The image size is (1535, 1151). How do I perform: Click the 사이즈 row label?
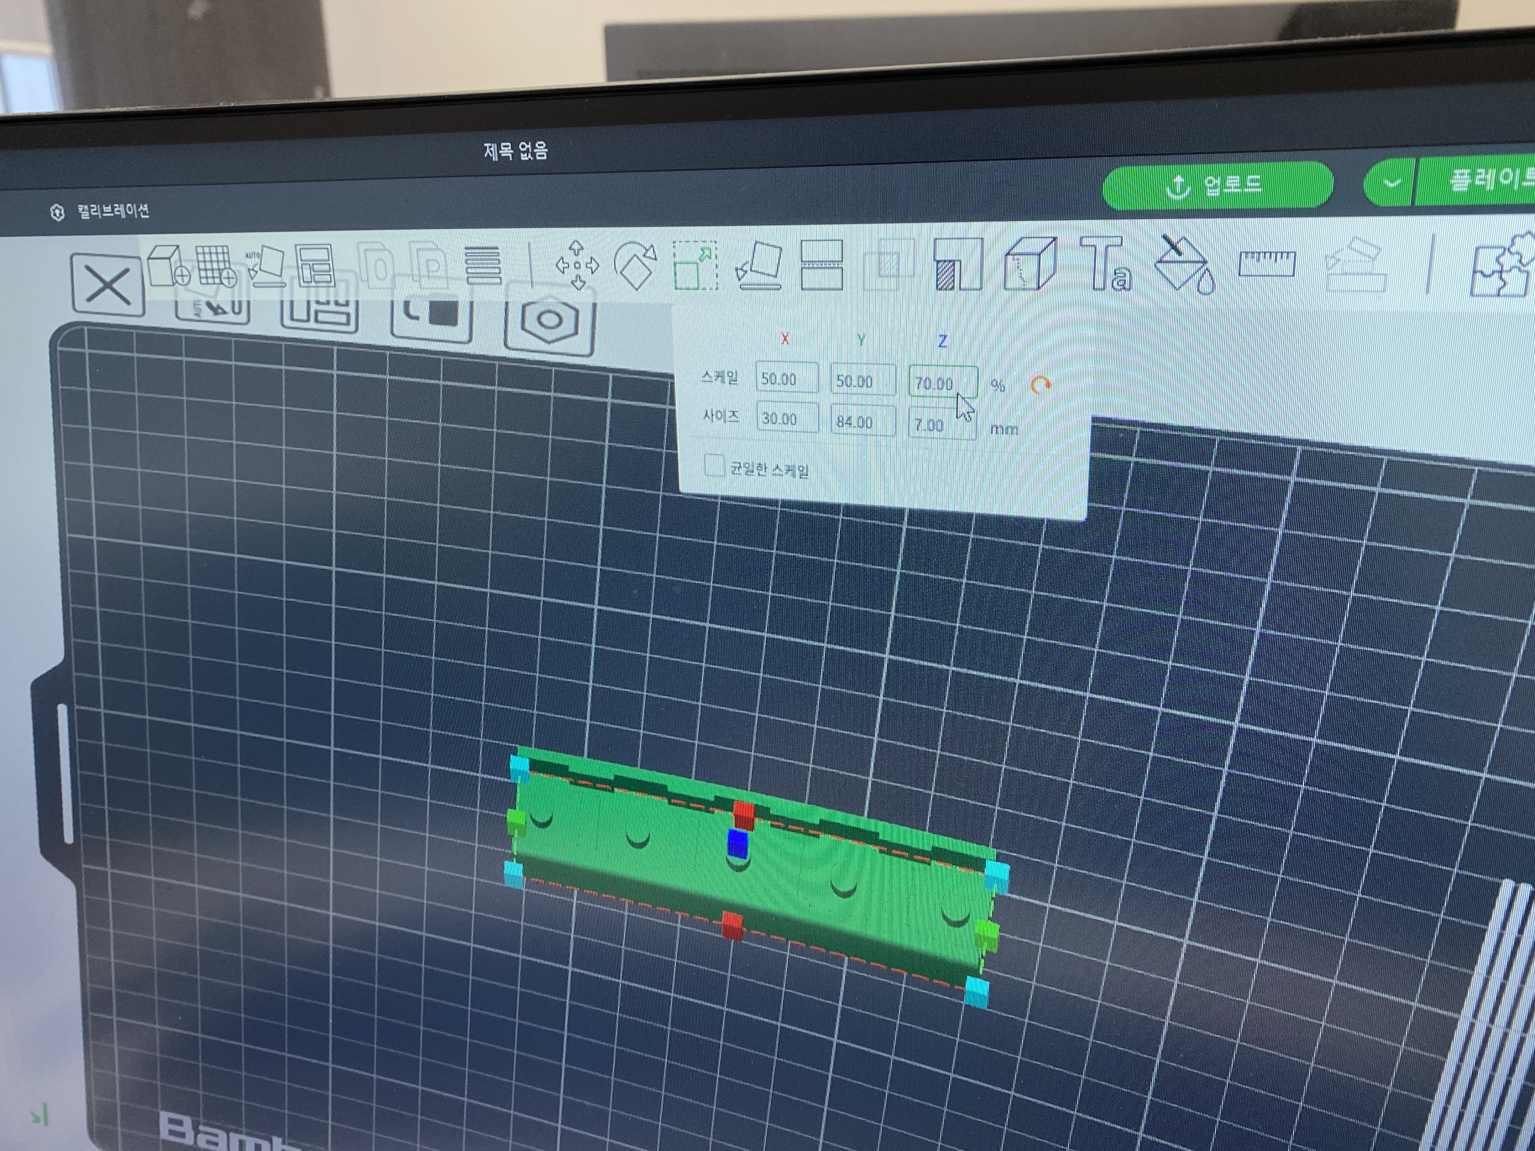720,416
